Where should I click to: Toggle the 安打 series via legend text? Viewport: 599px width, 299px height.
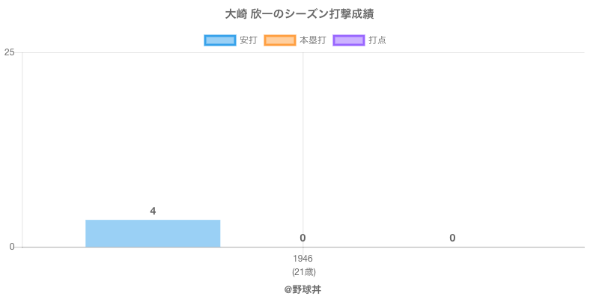(x=248, y=40)
